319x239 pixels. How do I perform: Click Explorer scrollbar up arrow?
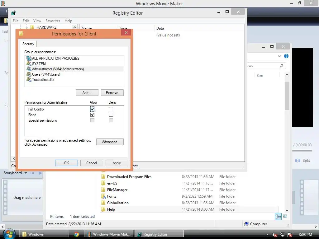tap(287, 75)
